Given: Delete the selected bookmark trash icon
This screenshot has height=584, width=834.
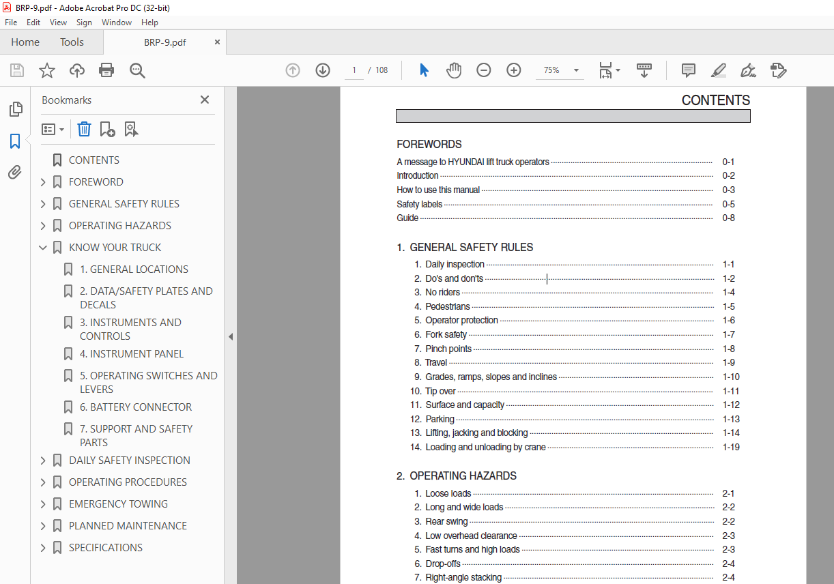Looking at the screenshot, I should click(x=84, y=129).
